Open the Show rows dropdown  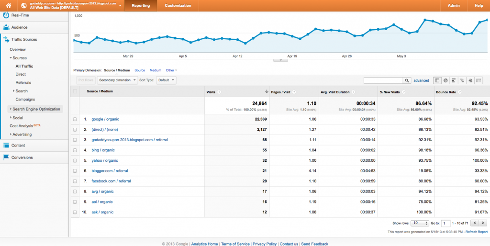[420, 223]
